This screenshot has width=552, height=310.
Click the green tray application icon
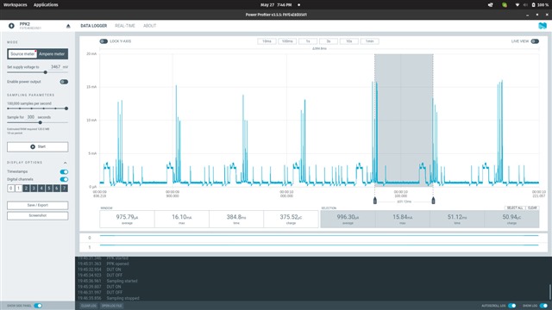505,5
